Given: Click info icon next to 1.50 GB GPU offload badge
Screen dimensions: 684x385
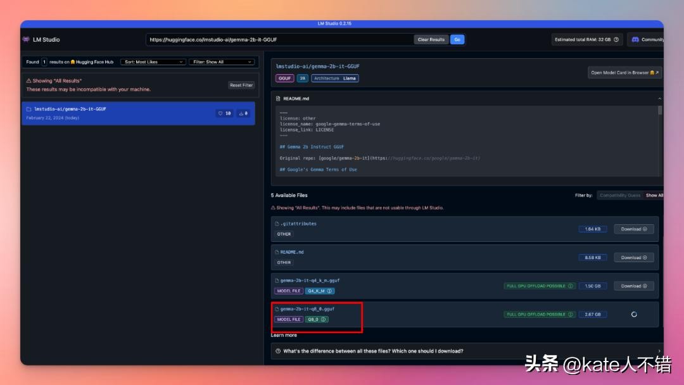Looking at the screenshot, I should (571, 286).
